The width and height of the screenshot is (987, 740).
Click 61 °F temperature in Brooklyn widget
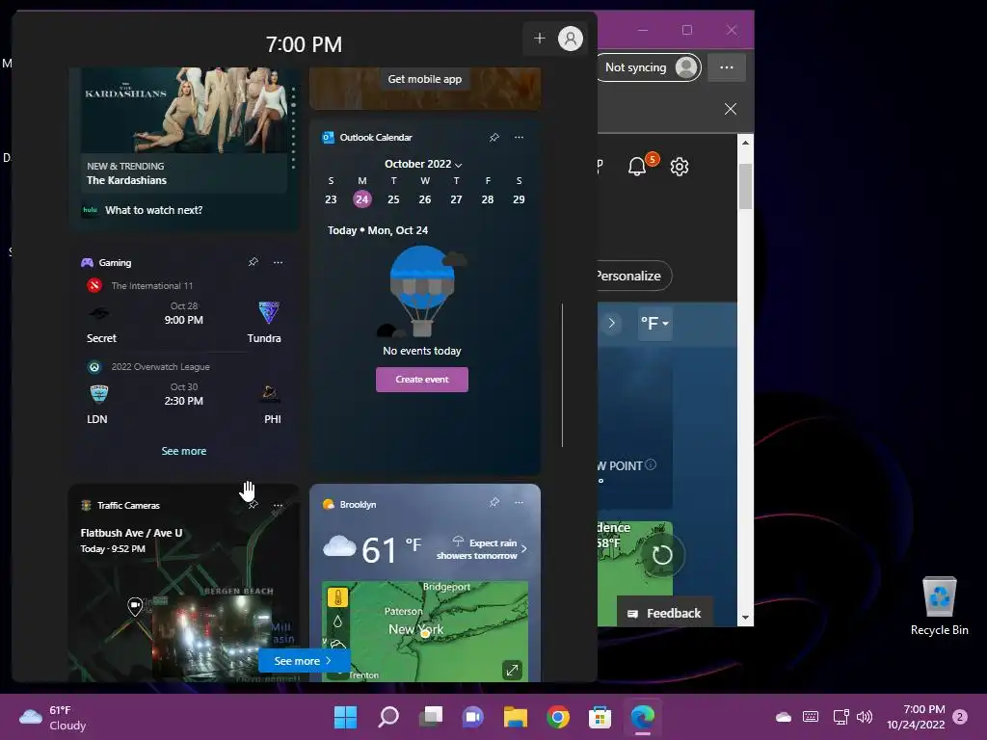(391, 549)
